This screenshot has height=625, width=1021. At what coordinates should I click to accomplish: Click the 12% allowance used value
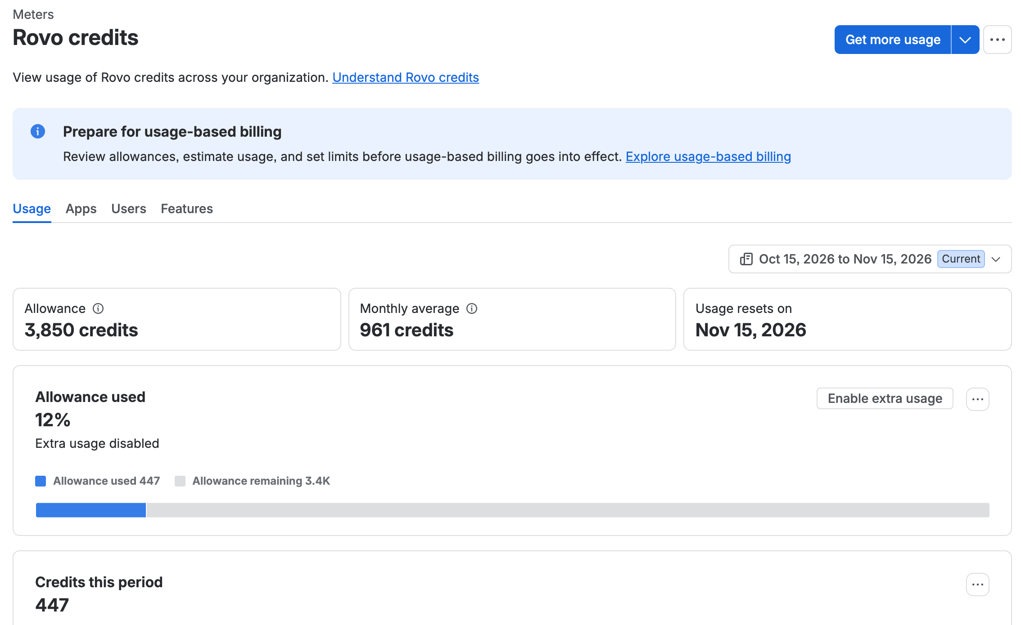pyautogui.click(x=53, y=420)
